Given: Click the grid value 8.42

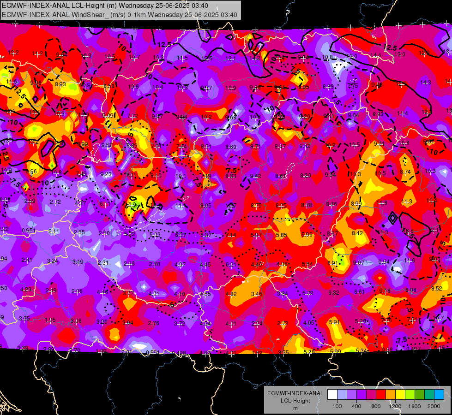Looking at the screenshot, I should point(357,233).
